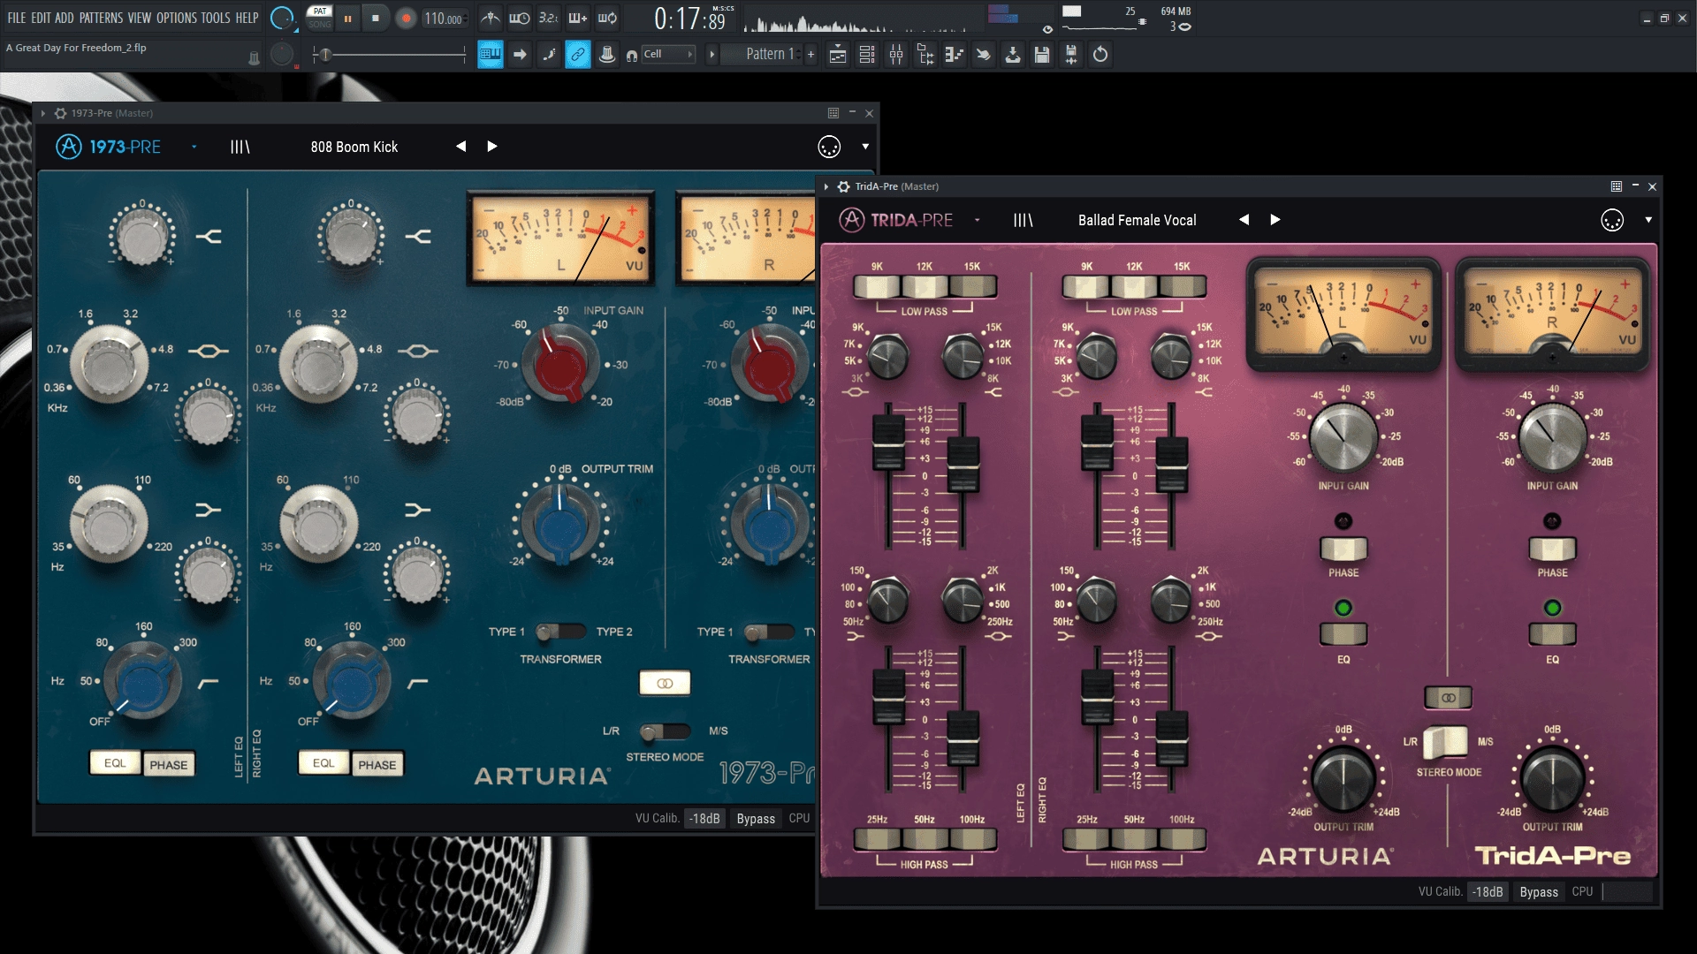Click the -18dB VU Calib. in 1973-Pre

704,819
